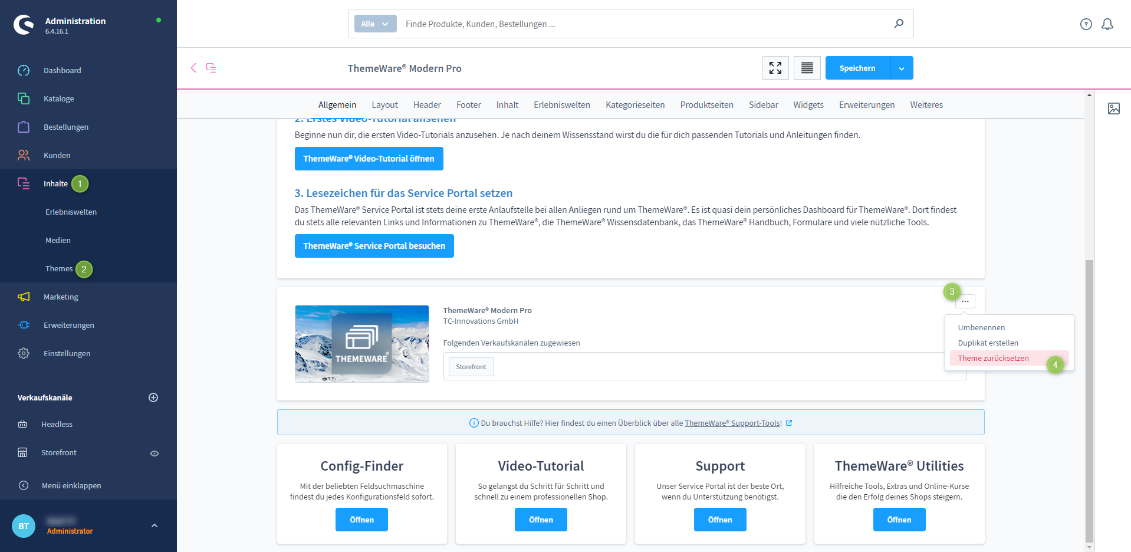Select the Allgemein tab

337,105
